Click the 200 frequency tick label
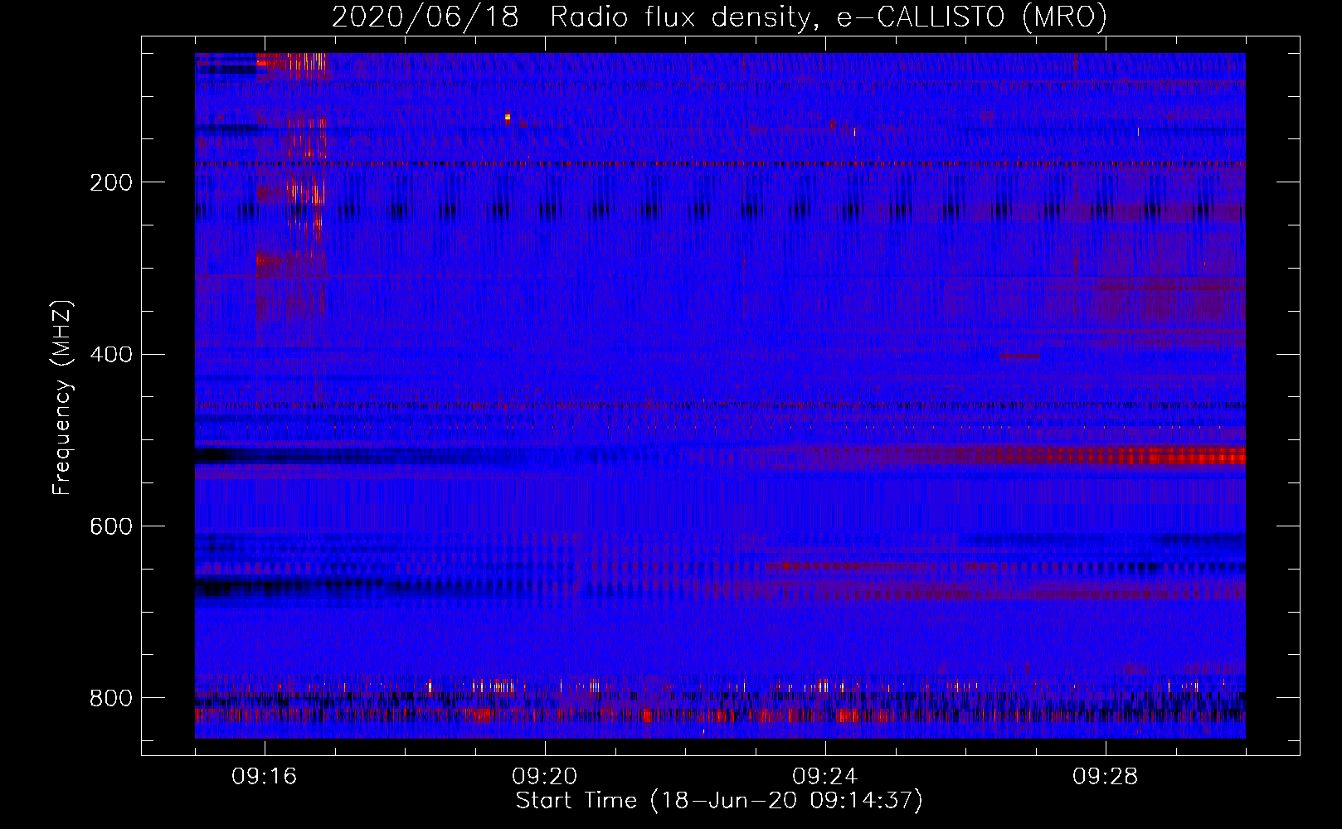 click(x=110, y=182)
